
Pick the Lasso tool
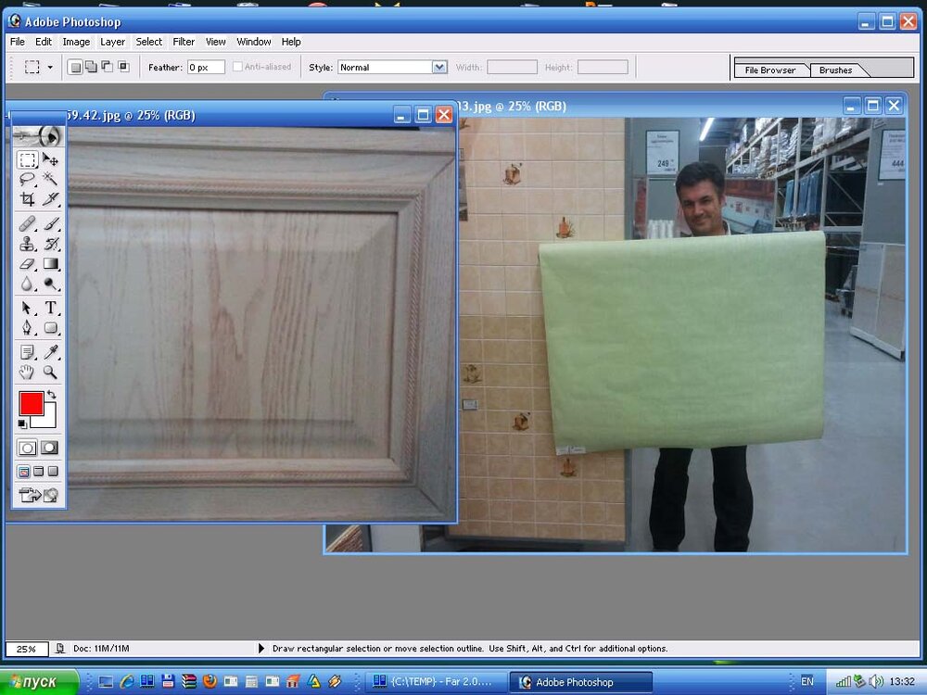click(28, 180)
